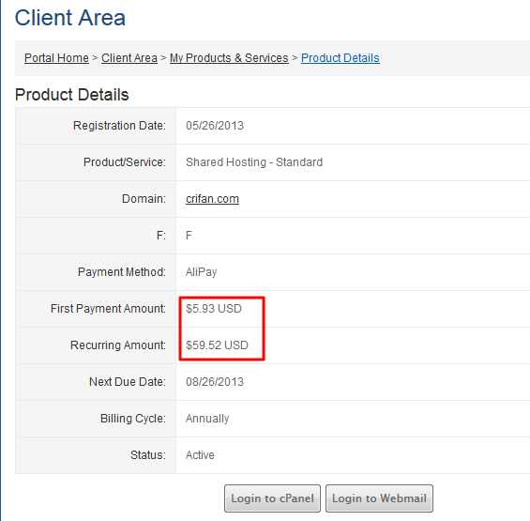Click the $5.93 USD first payment amount
The height and width of the screenshot is (521, 530).
click(x=214, y=309)
